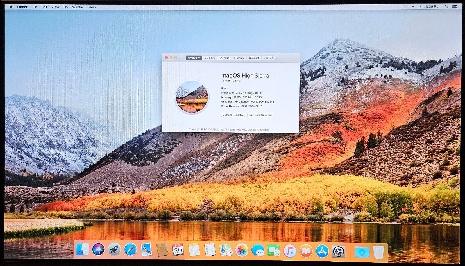Open Messages speech bubble icon

[x=258, y=250]
